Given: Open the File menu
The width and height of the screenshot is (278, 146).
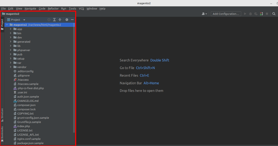Looking at the screenshot, I should click(3, 9).
